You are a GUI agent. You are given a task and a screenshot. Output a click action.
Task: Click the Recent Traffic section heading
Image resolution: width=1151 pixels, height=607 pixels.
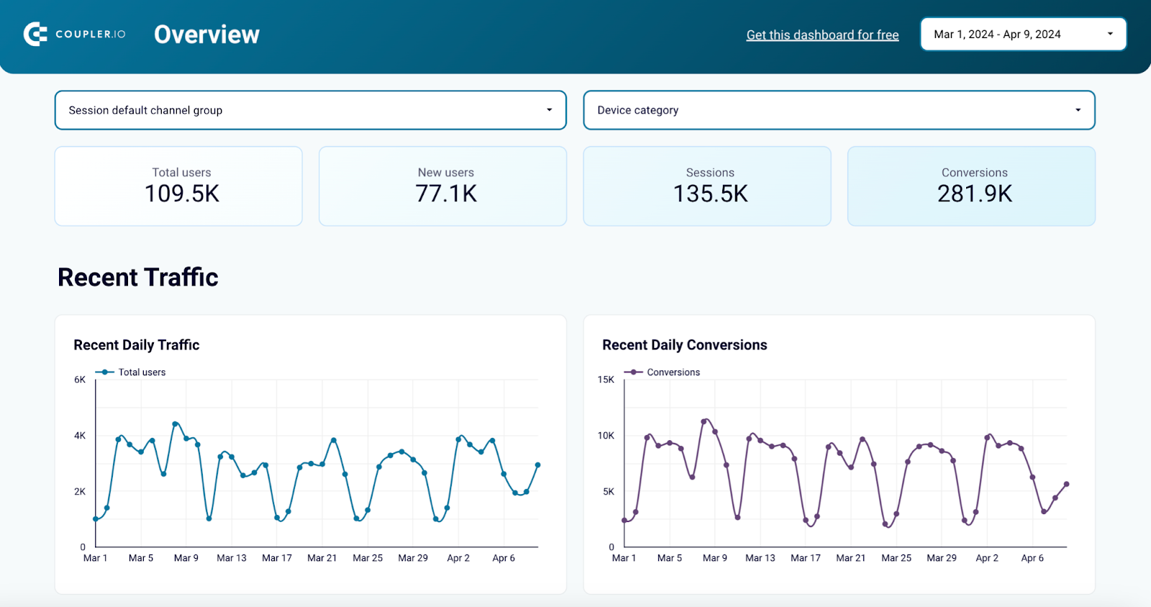click(x=138, y=277)
